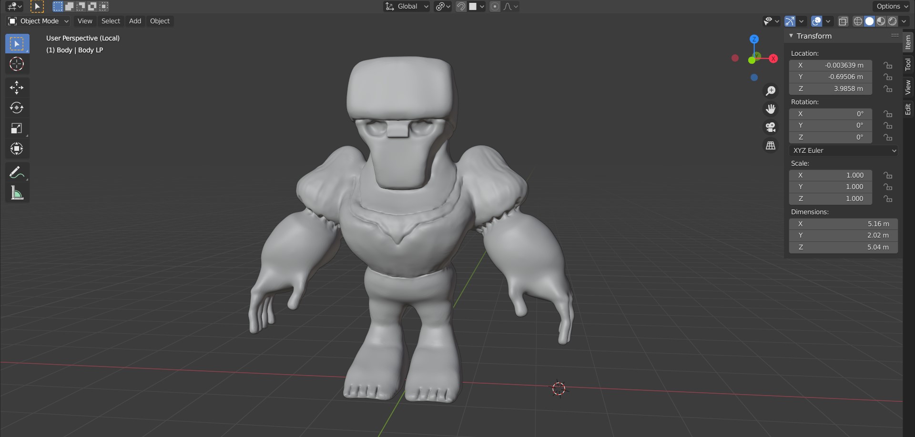Screen dimensions: 915x437
Task: Click the active tool arrow icon in header
Action: (37, 6)
